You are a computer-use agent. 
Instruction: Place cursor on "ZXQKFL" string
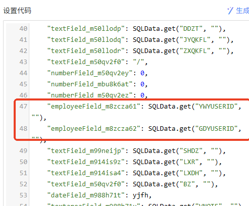click(x=195, y=51)
